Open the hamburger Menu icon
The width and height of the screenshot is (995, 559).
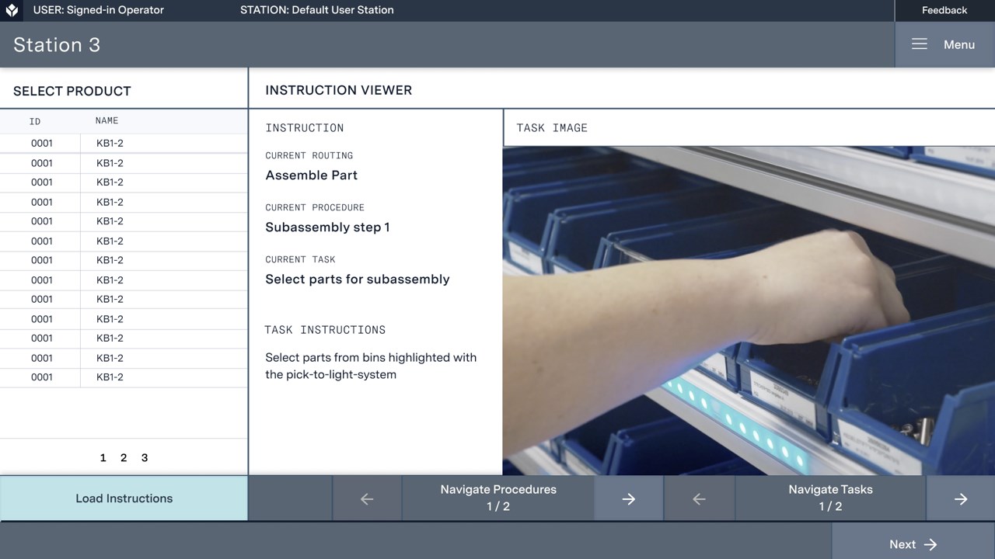920,44
